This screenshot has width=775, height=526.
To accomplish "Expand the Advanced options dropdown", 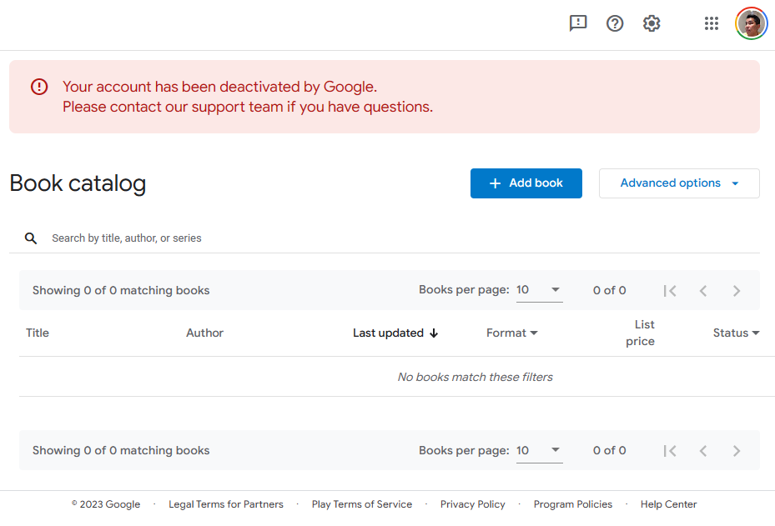I will pyautogui.click(x=679, y=183).
